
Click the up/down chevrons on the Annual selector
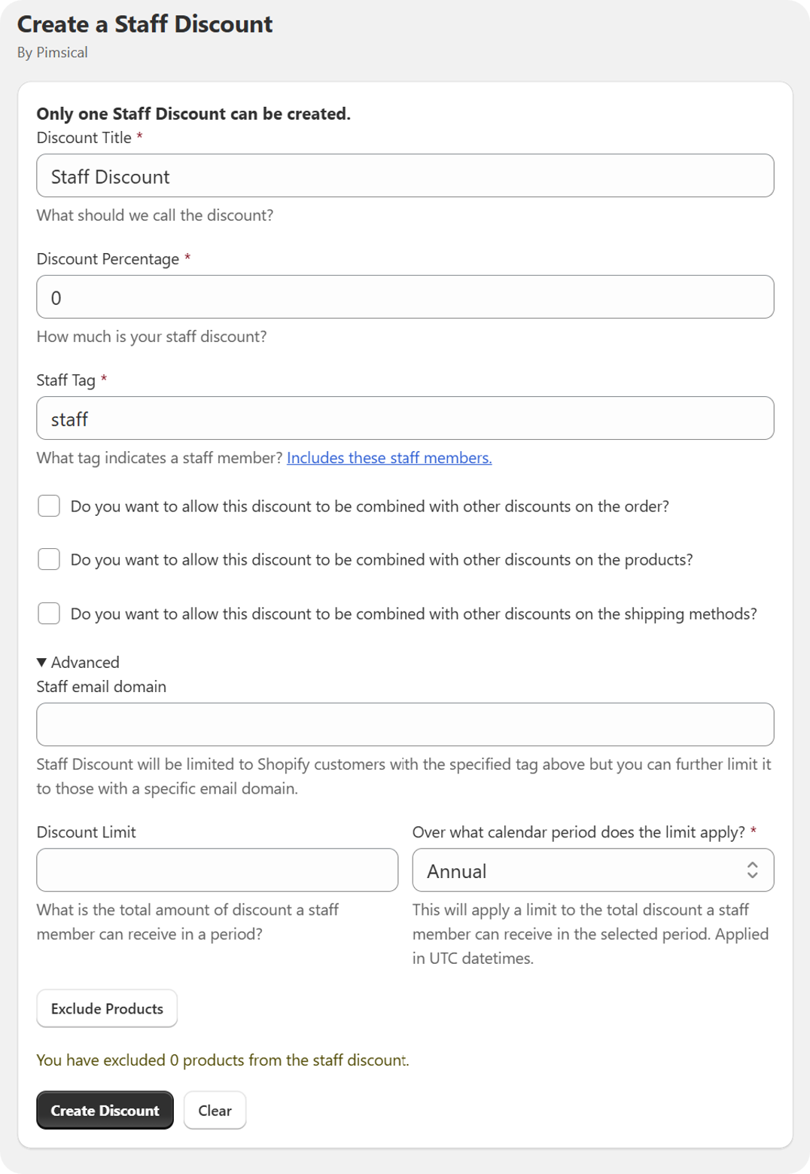click(754, 870)
